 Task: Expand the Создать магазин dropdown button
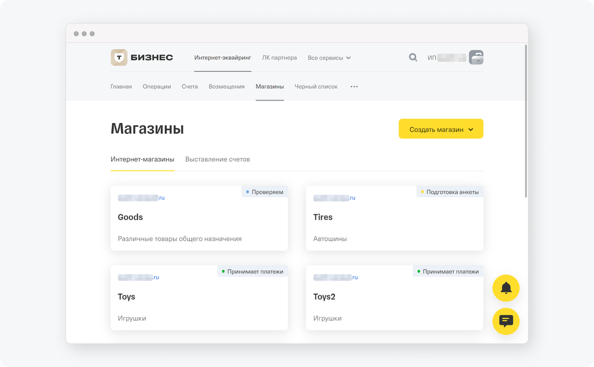(x=441, y=129)
